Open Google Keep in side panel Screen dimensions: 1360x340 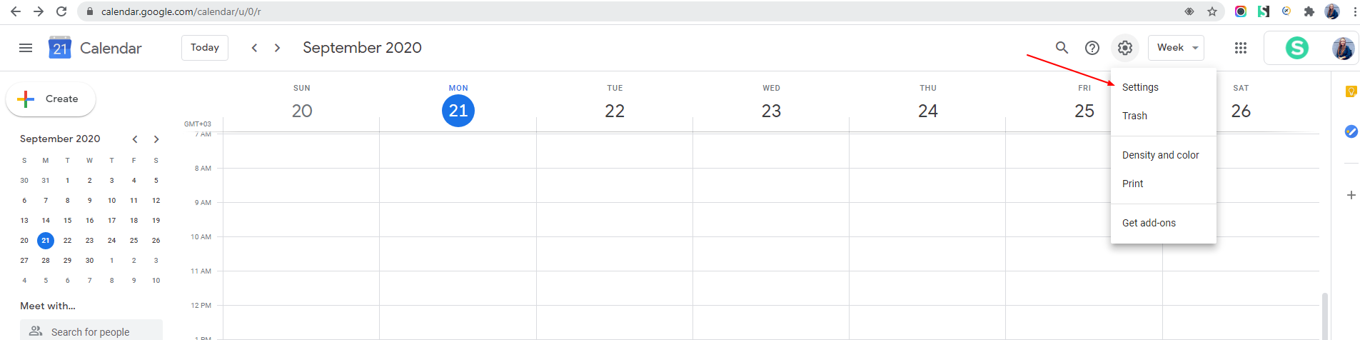coord(1351,91)
